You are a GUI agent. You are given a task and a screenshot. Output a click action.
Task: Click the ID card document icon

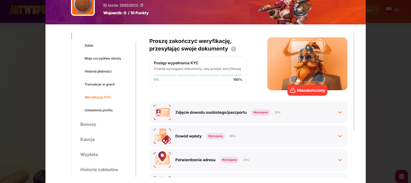[162, 113]
